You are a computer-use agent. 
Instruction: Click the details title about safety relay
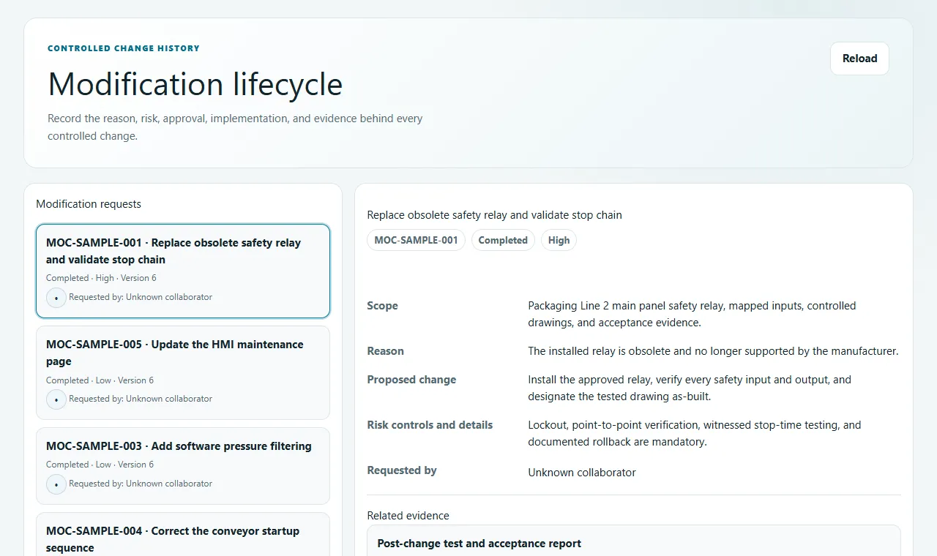click(494, 215)
